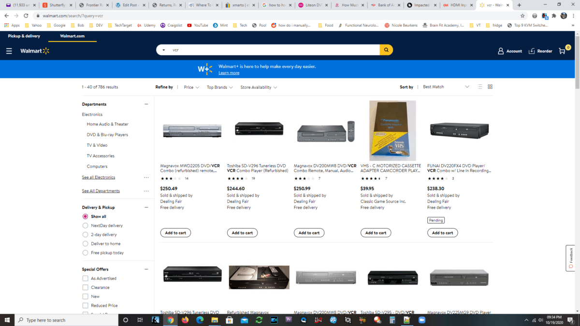
Task: Open See all Electronics link
Action: (x=99, y=177)
